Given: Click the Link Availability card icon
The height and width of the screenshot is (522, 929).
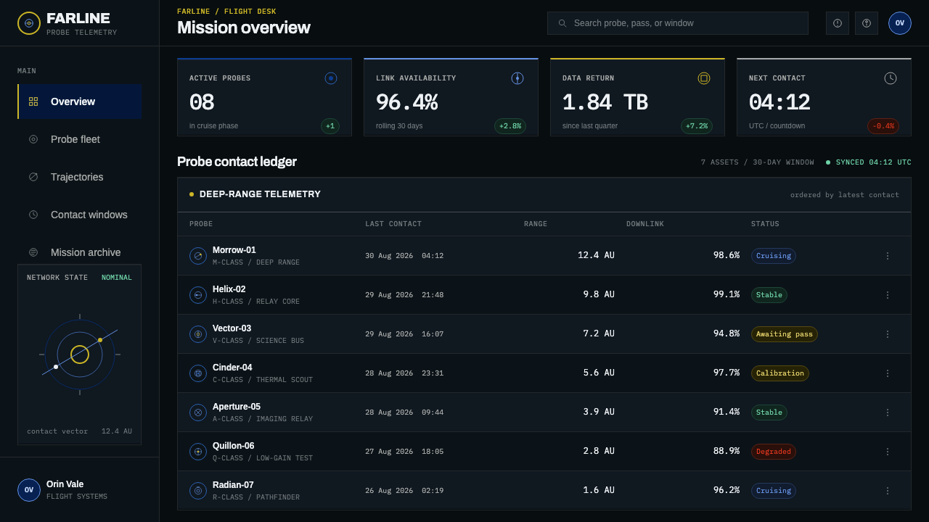Looking at the screenshot, I should click(517, 78).
